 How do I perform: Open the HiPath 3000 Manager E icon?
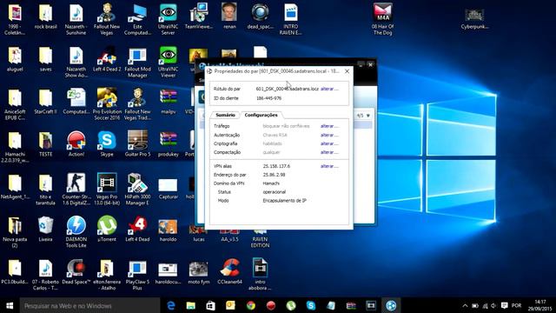137,190
